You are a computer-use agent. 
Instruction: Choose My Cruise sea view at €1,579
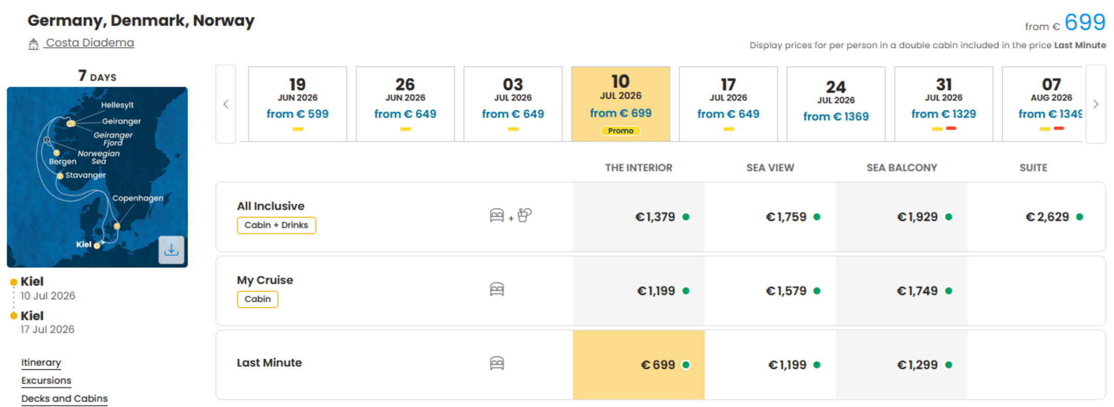point(770,291)
